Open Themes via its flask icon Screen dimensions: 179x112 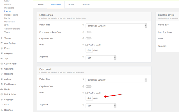coord(1,38)
